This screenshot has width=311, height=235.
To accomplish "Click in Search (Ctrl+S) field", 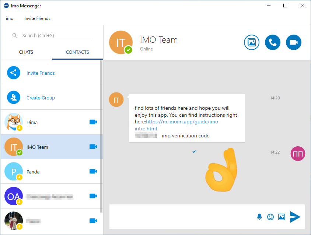I will tap(52, 35).
